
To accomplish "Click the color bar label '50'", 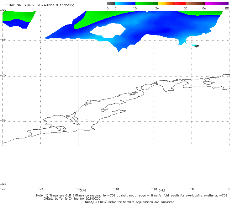I will [x=185, y=8].
